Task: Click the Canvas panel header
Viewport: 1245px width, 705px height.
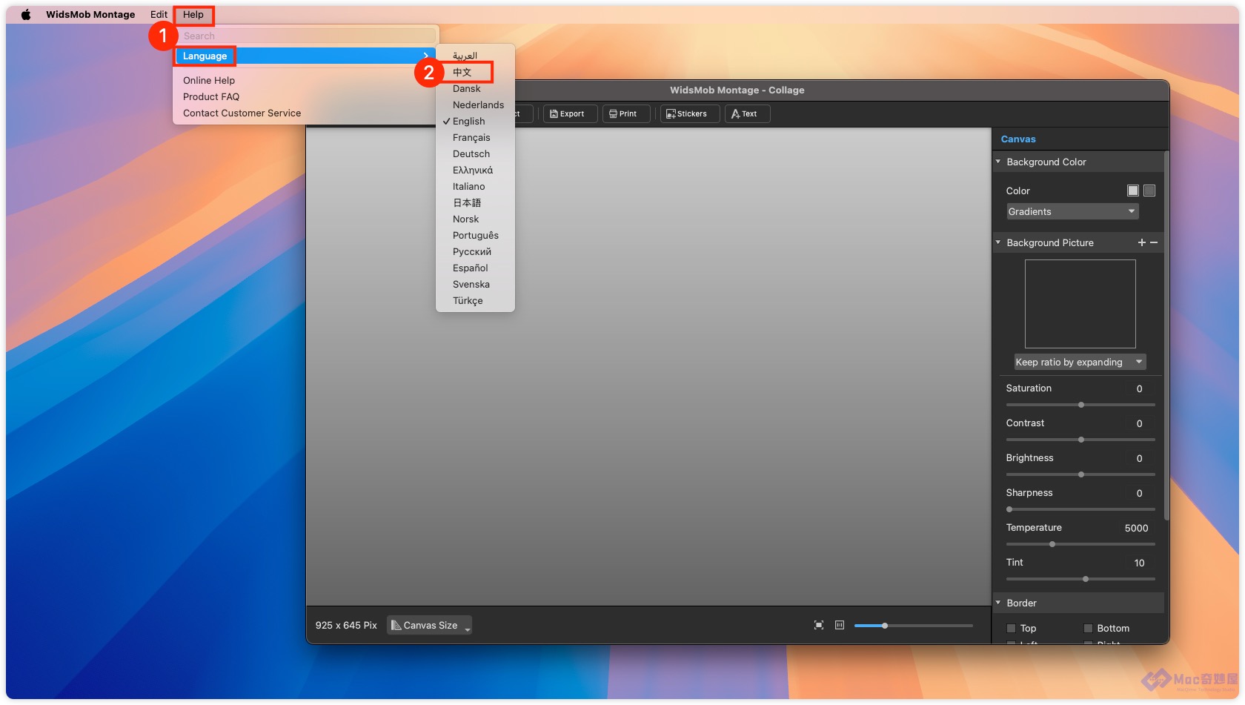Action: pyautogui.click(x=1018, y=139)
